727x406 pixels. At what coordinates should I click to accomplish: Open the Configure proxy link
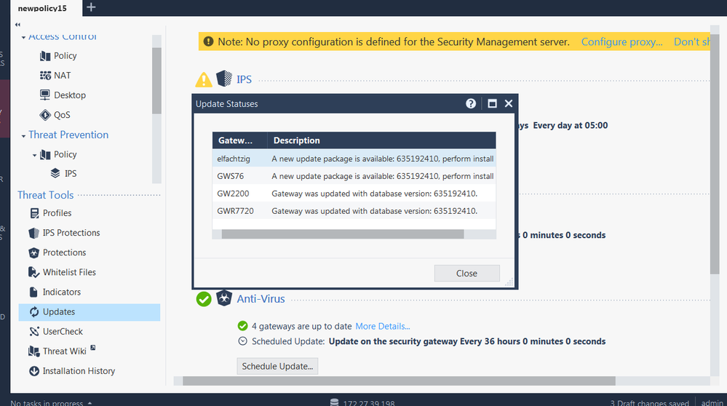[621, 41]
